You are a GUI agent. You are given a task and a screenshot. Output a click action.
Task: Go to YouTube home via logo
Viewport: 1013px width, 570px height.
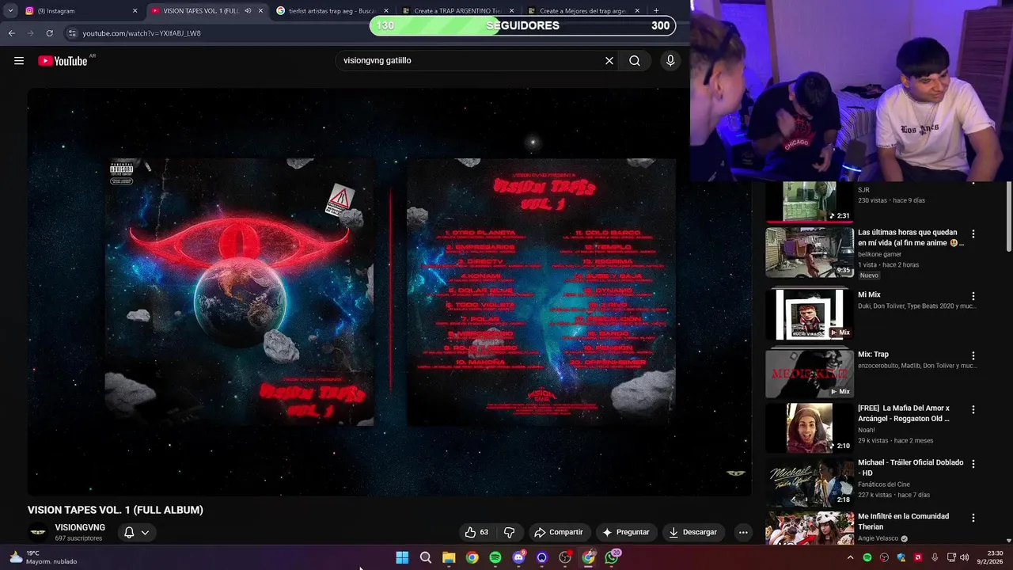click(x=63, y=61)
